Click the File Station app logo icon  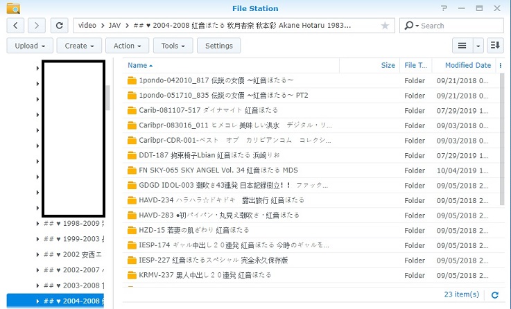[x=12, y=8]
